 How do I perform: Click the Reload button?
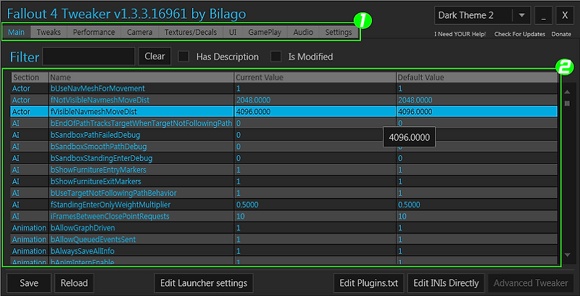click(x=74, y=284)
